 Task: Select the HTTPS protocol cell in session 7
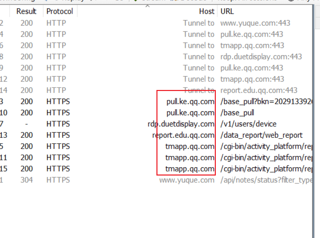pyautogui.click(x=58, y=124)
